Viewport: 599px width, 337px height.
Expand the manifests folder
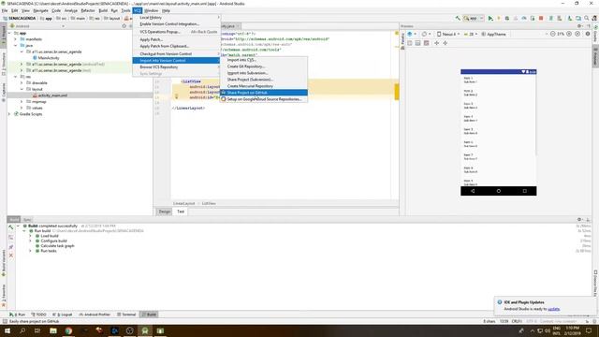tap(16, 39)
